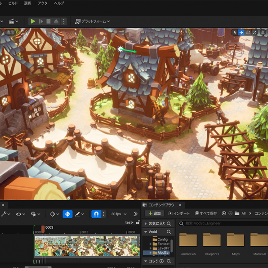
Task: Click the インポート import button
Action: click(179, 214)
